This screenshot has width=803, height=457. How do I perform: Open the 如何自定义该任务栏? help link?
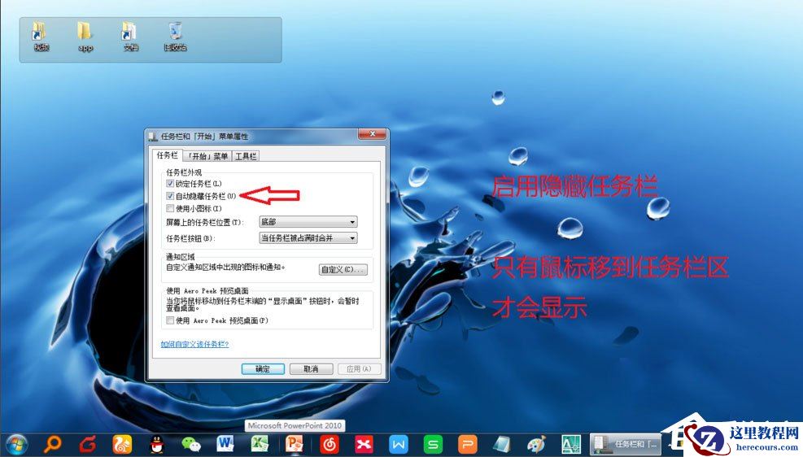(x=194, y=345)
